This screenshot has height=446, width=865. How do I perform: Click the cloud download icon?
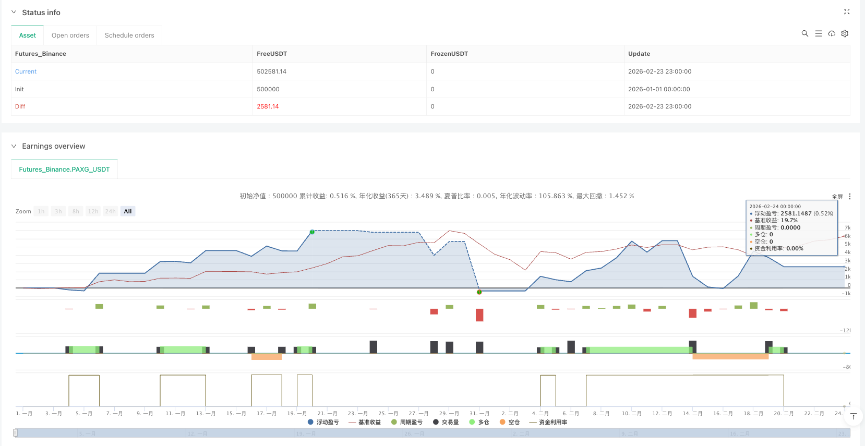coord(832,33)
